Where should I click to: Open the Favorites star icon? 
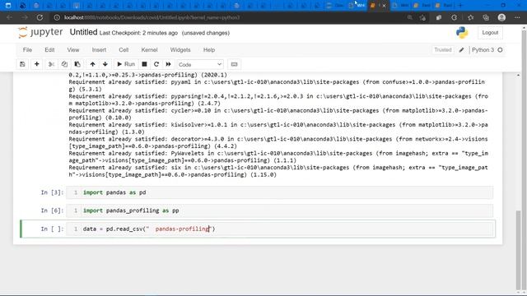pyautogui.click(x=470, y=17)
